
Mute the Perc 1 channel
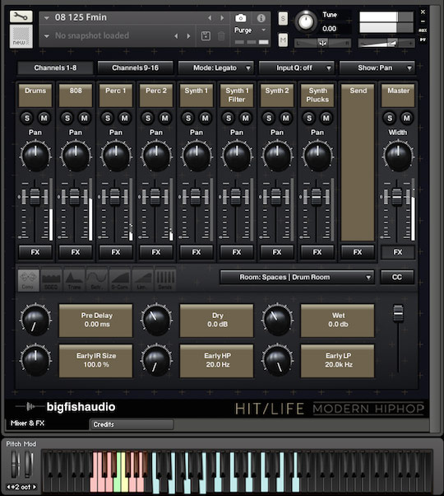point(125,119)
